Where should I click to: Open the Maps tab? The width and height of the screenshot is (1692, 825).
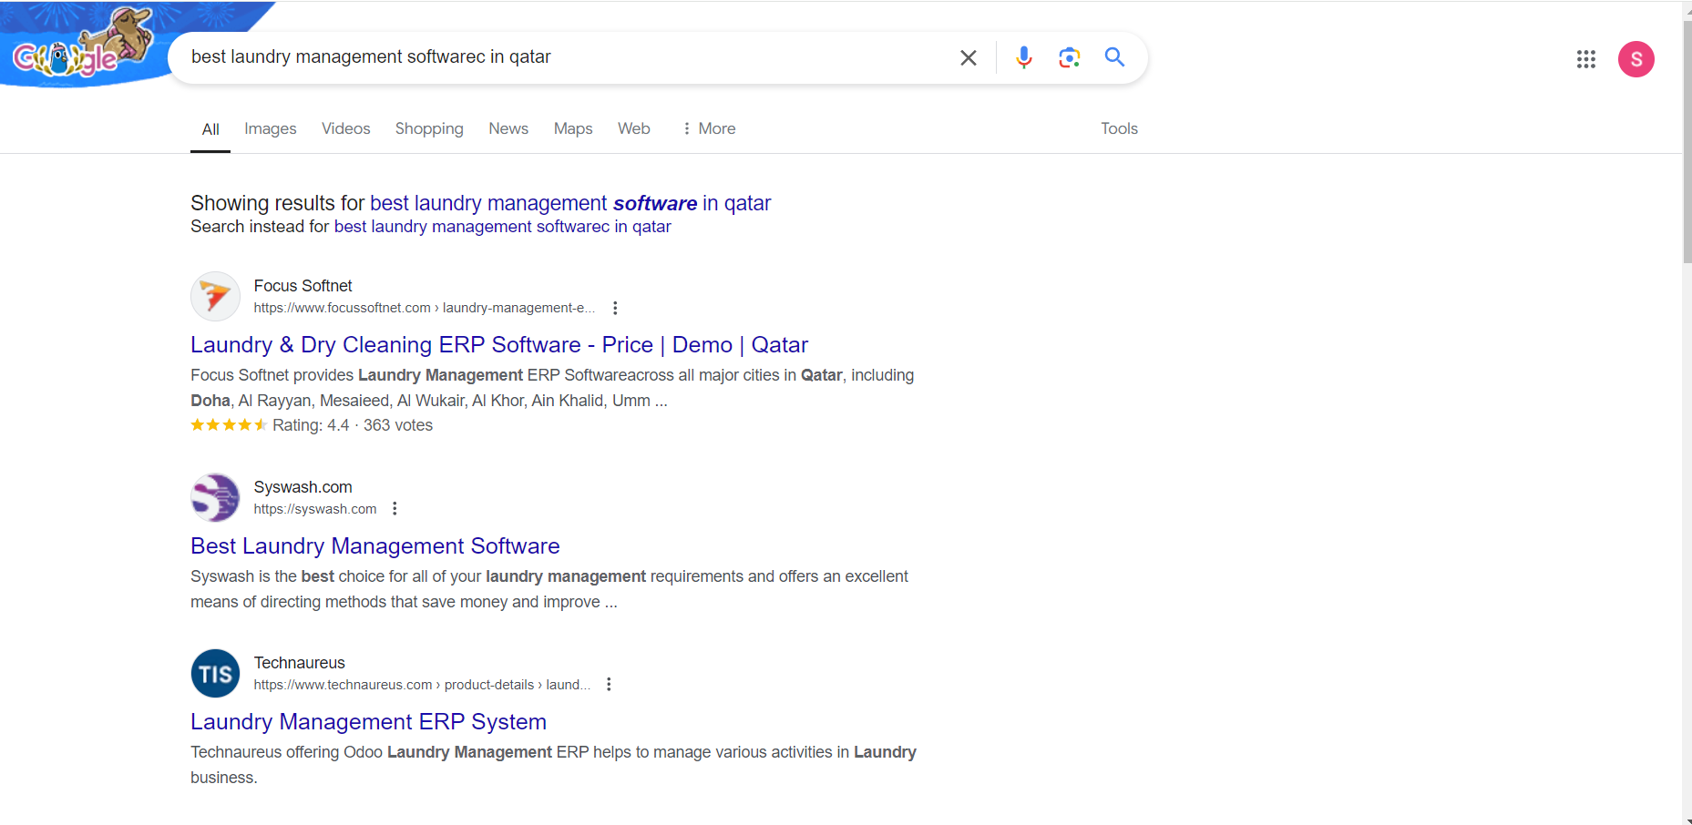[573, 128]
